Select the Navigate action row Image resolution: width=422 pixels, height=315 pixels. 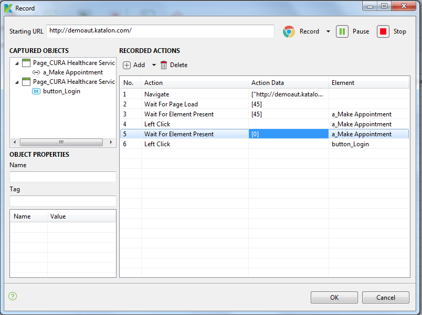coord(265,94)
